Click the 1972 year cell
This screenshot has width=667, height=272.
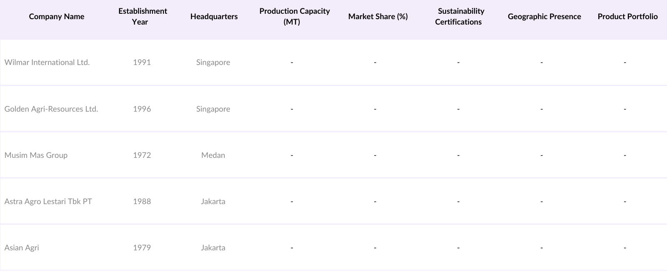pos(142,155)
